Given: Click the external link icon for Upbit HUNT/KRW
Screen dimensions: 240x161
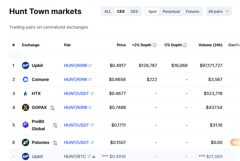Looking at the screenshot, I should (90, 65).
